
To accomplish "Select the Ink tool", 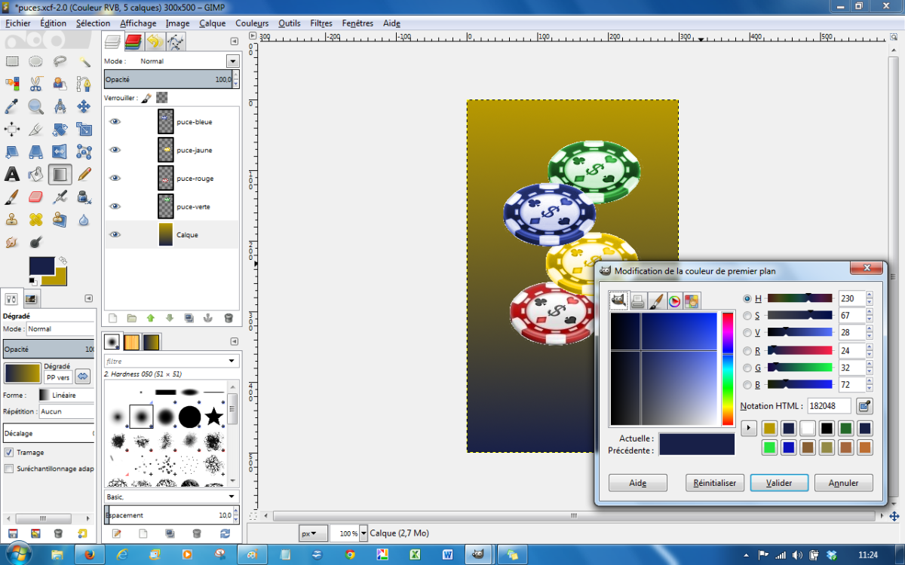I will [x=84, y=197].
